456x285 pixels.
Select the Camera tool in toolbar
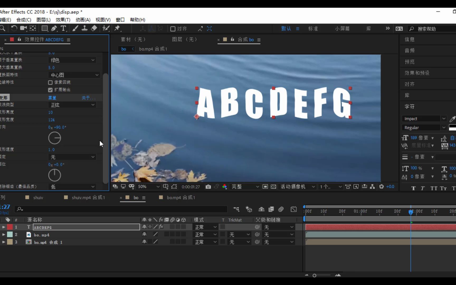23,28
